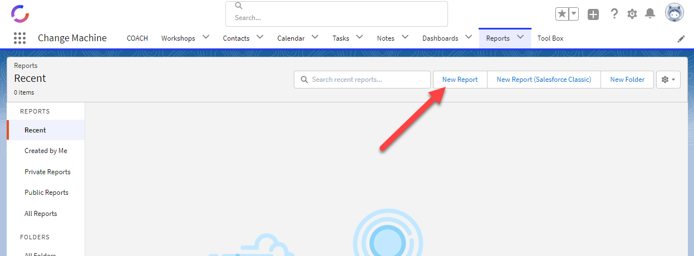Viewport: 694px width, 256px height.
Task: Expand the favorites list dropdown arrow
Action: [574, 14]
